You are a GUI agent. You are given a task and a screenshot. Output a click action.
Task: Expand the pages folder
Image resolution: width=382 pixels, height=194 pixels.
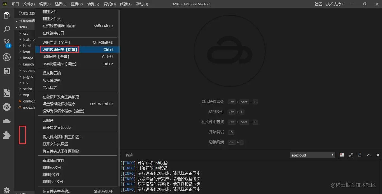[28, 76]
